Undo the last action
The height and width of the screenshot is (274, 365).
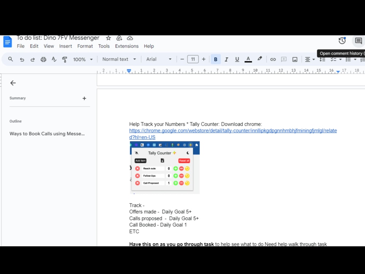click(x=22, y=60)
